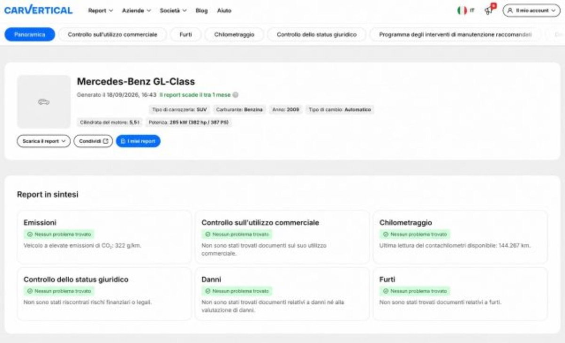Open the Chilometraggio tab
The height and width of the screenshot is (343, 565).
pos(234,34)
